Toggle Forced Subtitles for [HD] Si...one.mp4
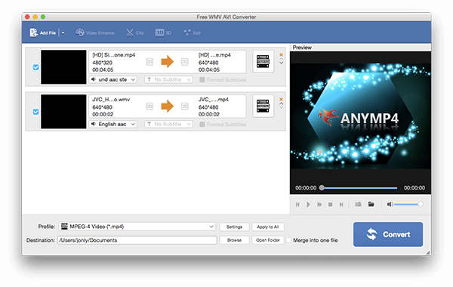453x287 pixels. [x=202, y=80]
